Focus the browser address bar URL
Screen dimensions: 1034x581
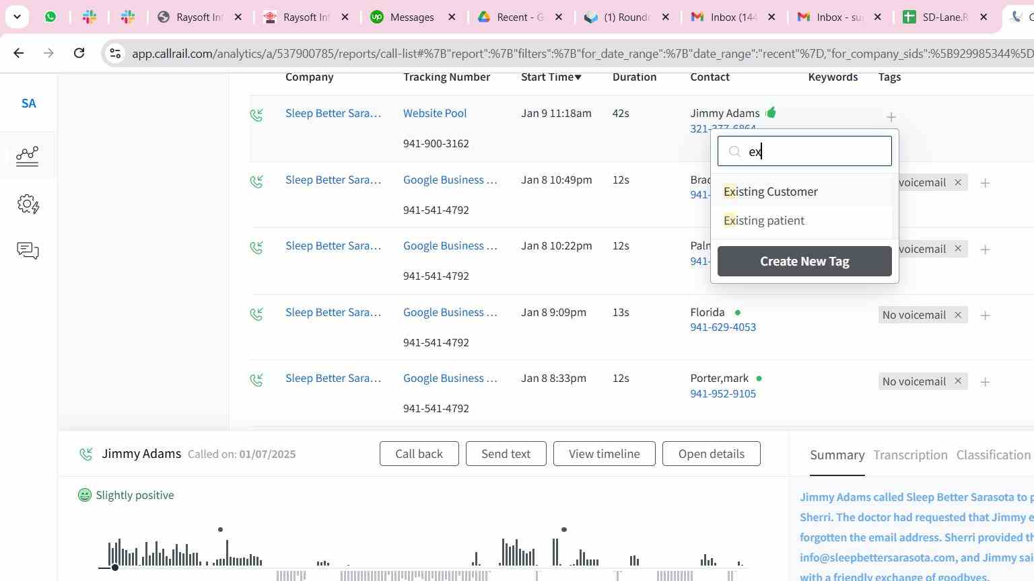coord(582,54)
